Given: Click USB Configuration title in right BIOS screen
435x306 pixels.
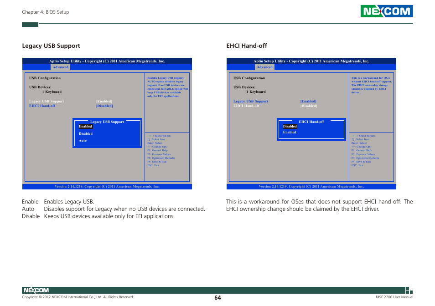Looking at the screenshot, I should (x=249, y=78).
